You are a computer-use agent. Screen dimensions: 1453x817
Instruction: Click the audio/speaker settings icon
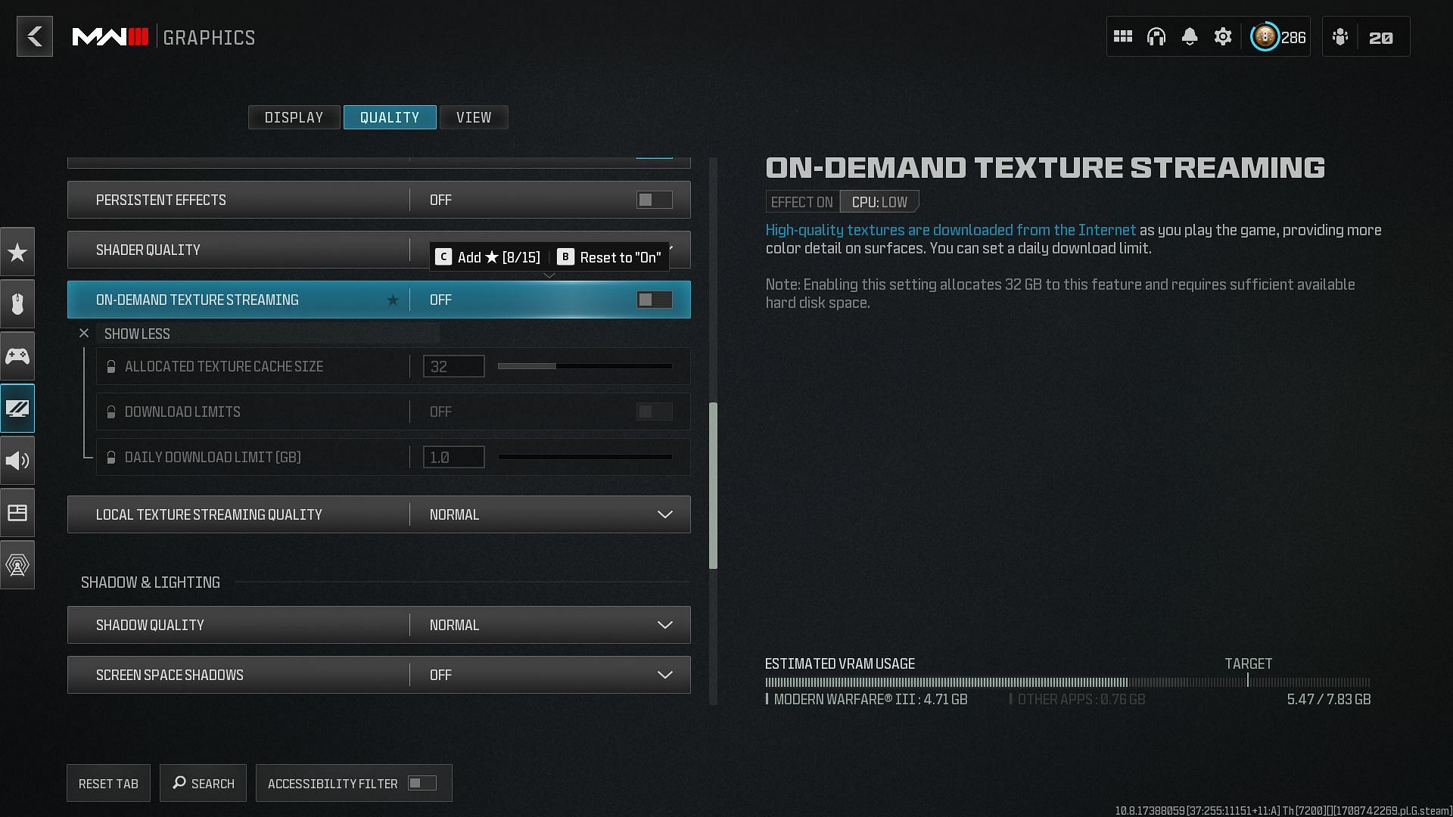17,461
